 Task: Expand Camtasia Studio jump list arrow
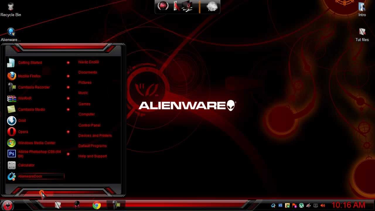(x=68, y=109)
